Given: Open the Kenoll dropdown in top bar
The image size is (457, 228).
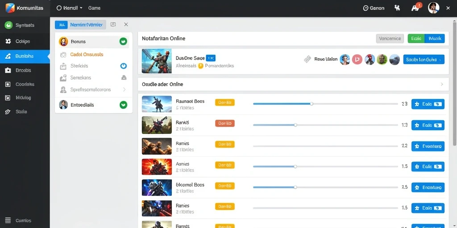Looking at the screenshot, I should tap(69, 8).
